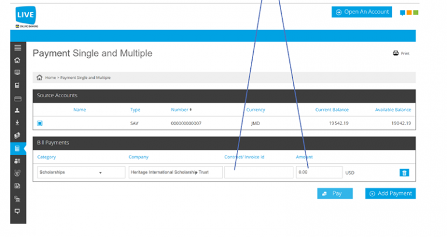The height and width of the screenshot is (237, 447).
Task: Click the Add Payment button
Action: click(x=390, y=193)
